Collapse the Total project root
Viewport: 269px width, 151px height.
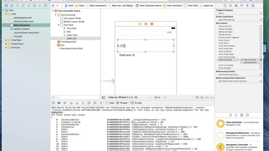pyautogui.click(x=4, y=10)
